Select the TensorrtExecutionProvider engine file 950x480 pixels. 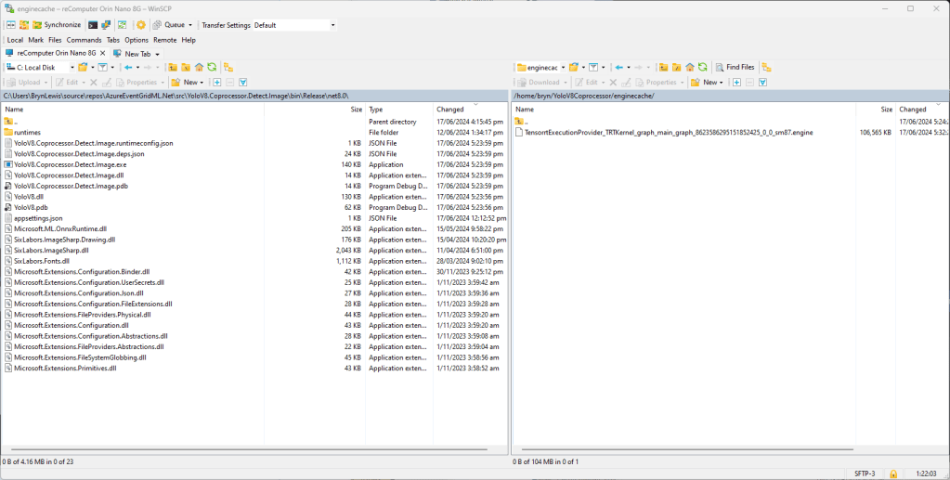tap(668, 132)
